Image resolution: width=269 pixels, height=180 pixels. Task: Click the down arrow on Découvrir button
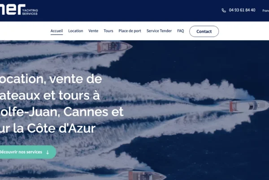(48, 152)
